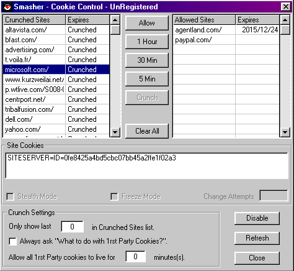Screen dimensions: 294x271
Task: Click the Smasher app icon in title bar
Action: tap(7, 7)
